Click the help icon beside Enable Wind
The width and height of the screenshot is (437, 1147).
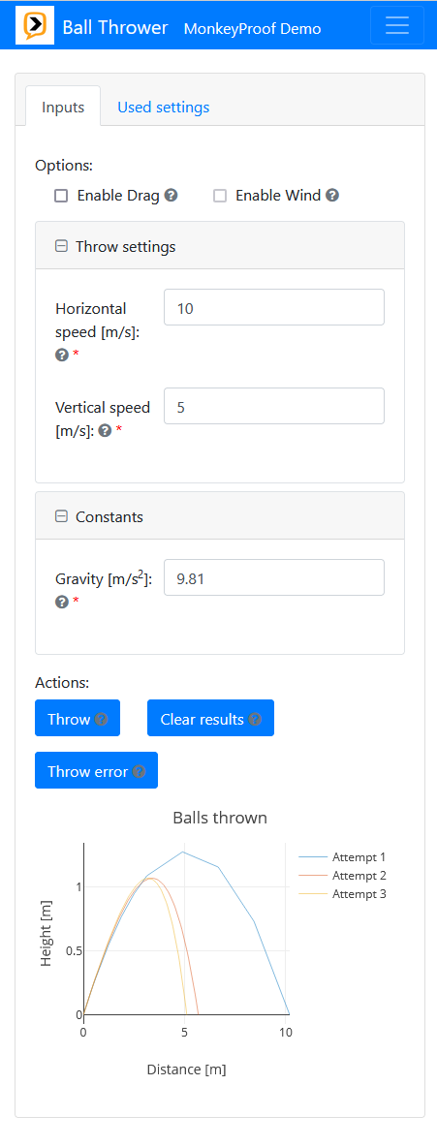click(x=332, y=196)
